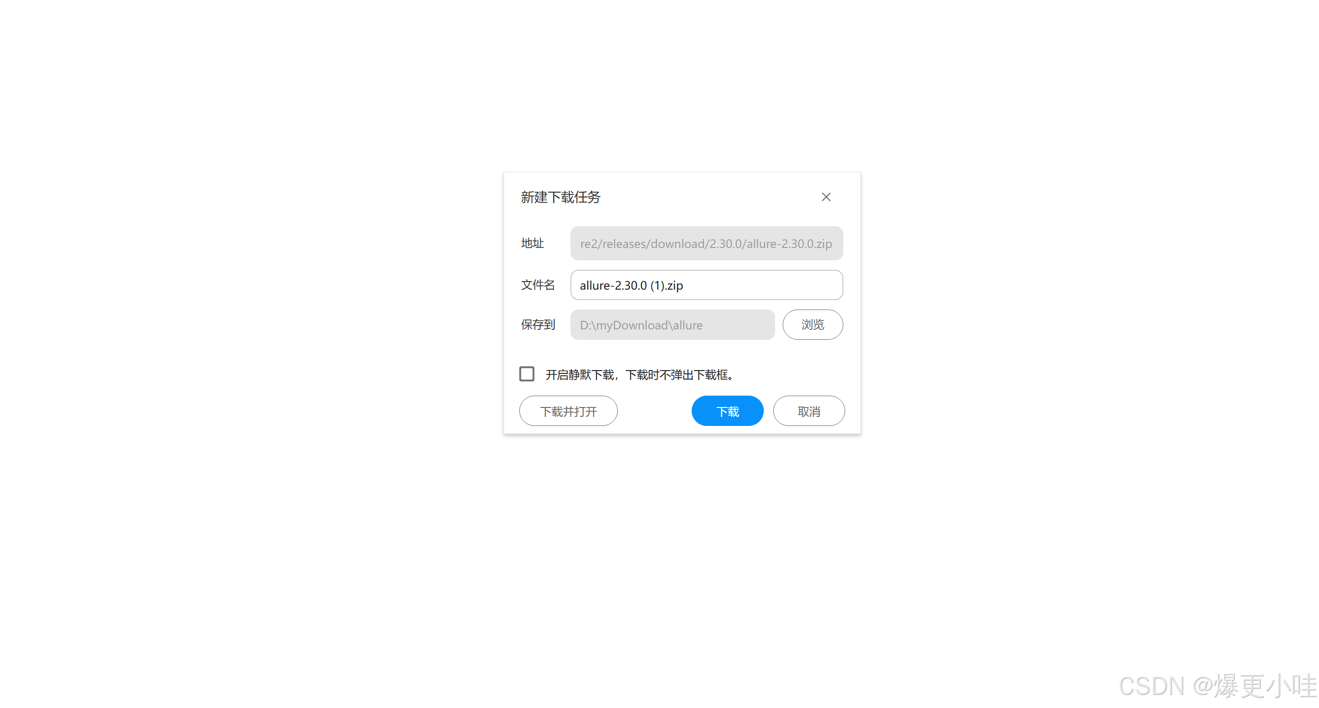This screenshot has width=1319, height=708.
Task: Click the 地址 URL field
Action: click(706, 243)
